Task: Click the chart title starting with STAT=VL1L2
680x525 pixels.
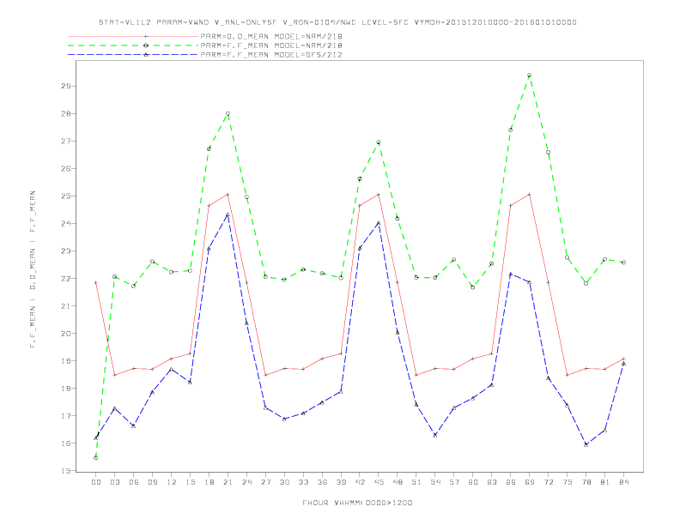Action: pos(337,22)
